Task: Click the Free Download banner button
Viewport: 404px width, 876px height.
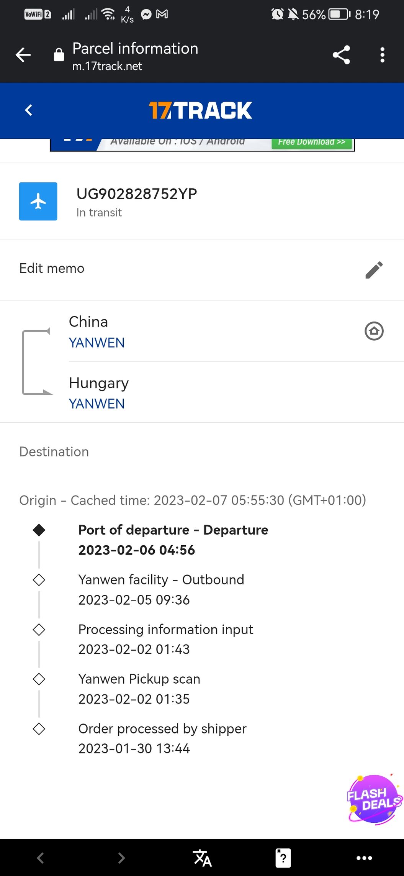Action: point(312,142)
